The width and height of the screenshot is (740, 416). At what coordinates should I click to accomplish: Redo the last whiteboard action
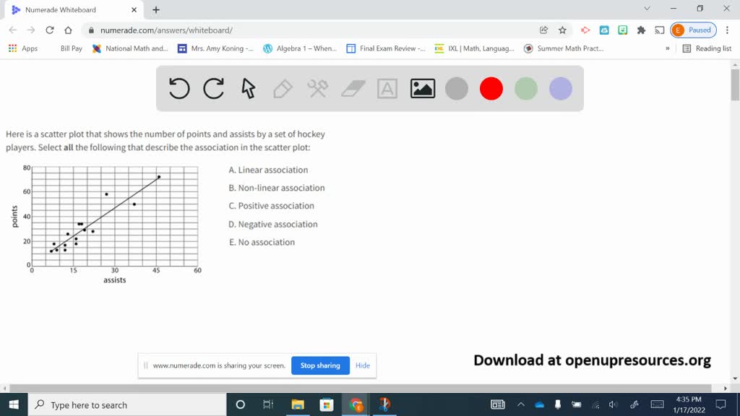pos(214,88)
